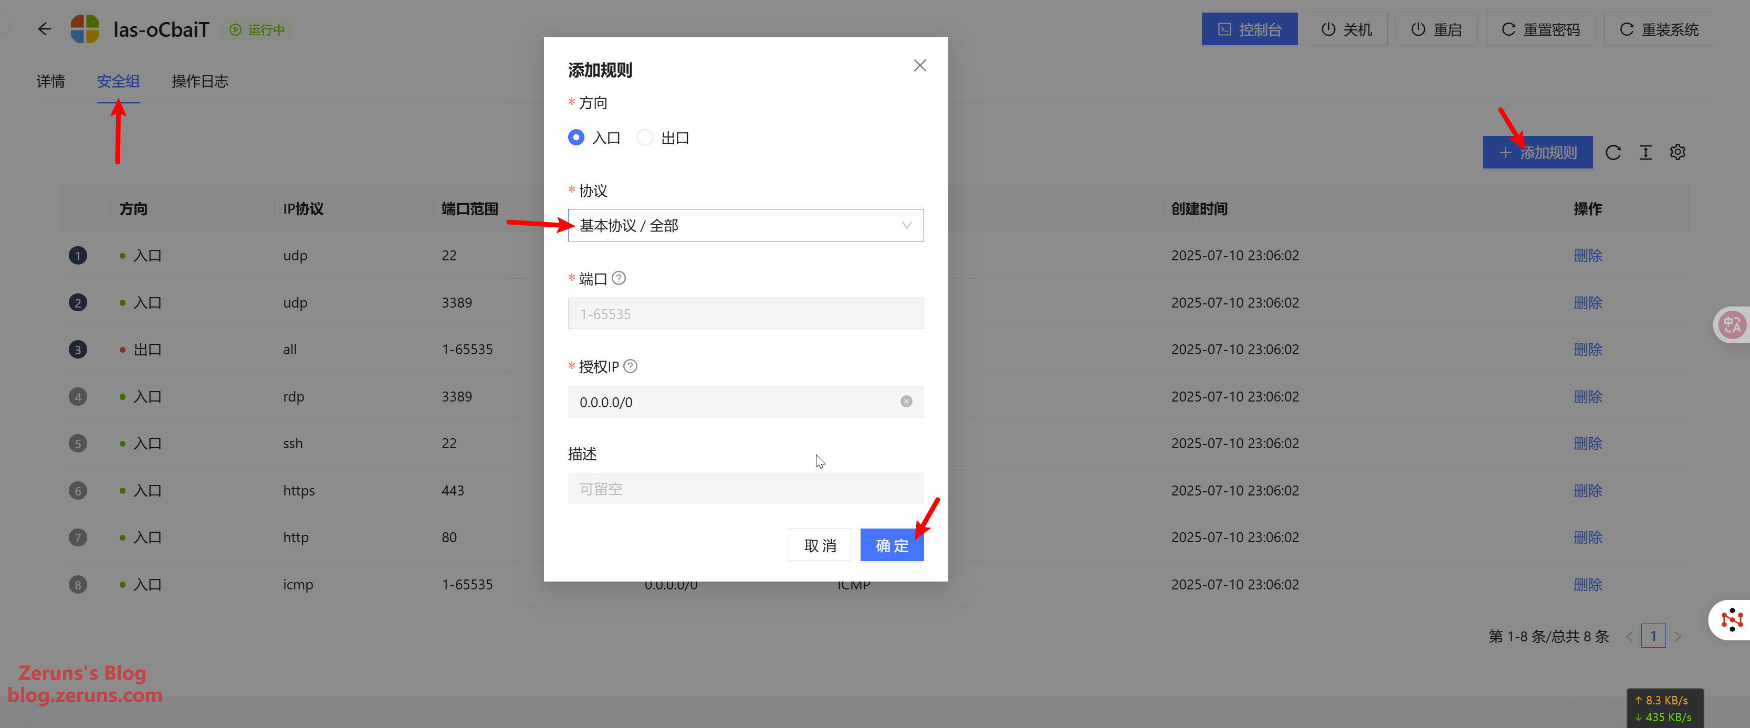
Task: Click the 描述 input field
Action: click(x=745, y=489)
